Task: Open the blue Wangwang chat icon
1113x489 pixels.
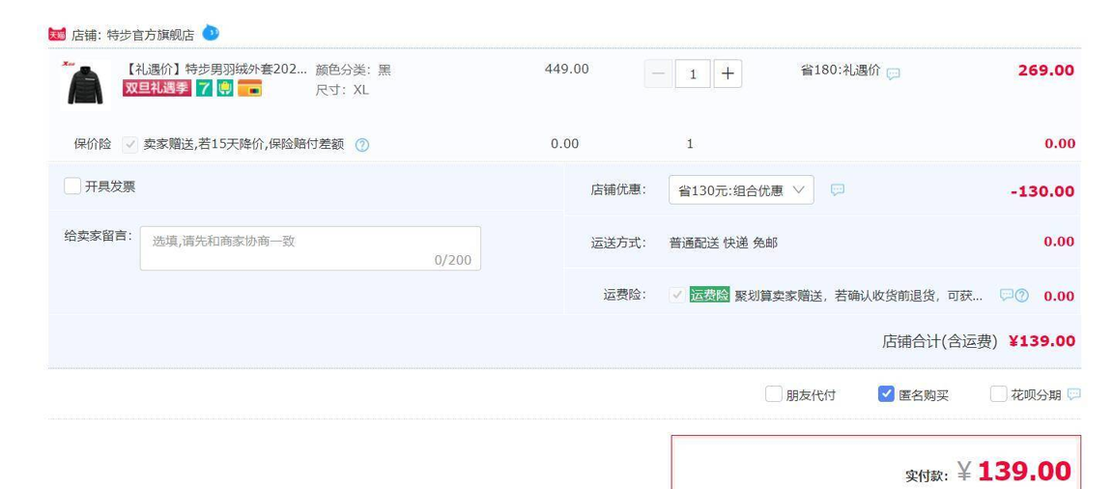Action: click(211, 34)
